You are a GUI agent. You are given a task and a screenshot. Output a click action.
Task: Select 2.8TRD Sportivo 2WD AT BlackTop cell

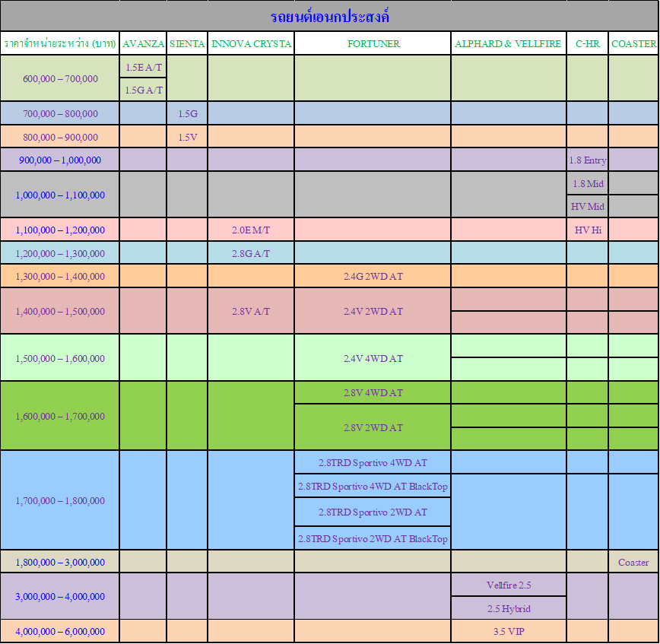pos(373,538)
